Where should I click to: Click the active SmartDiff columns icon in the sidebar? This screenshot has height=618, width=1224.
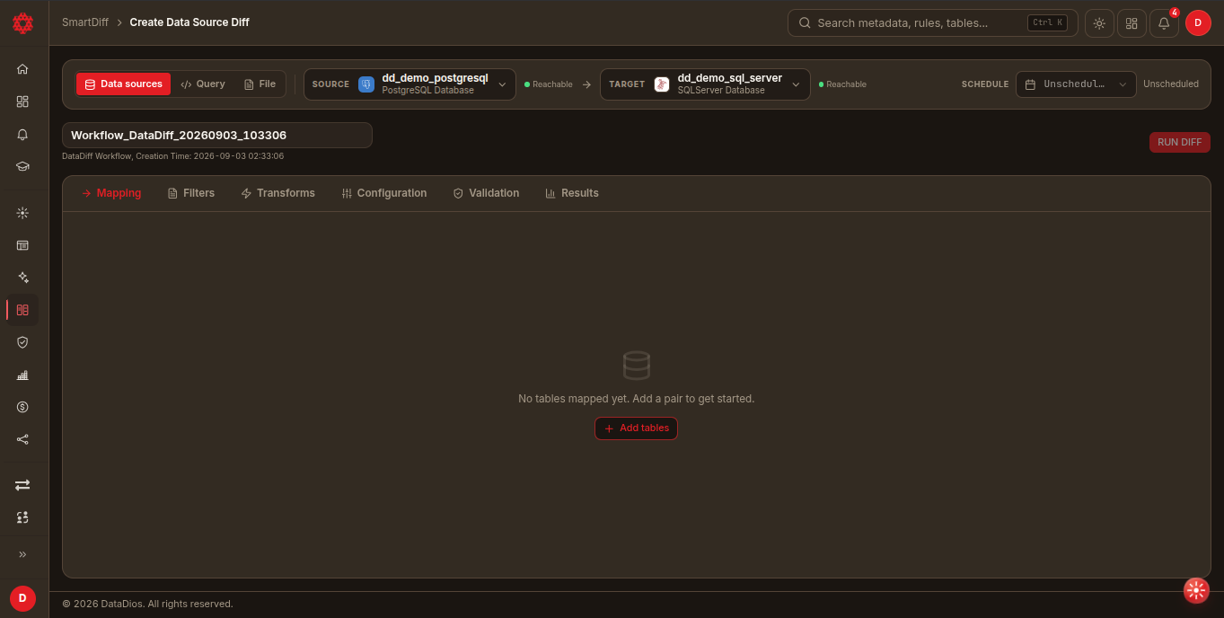pyautogui.click(x=22, y=310)
